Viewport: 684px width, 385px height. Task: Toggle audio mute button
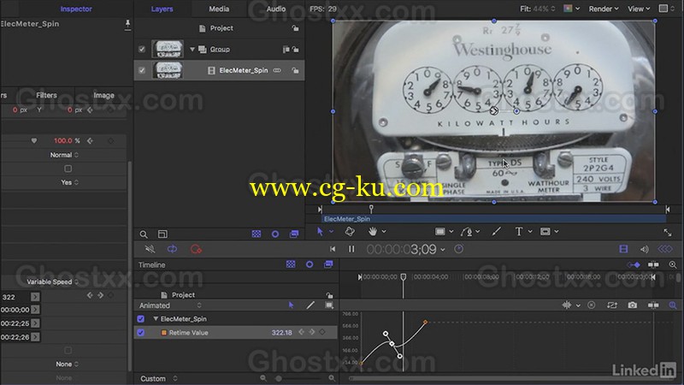150,249
